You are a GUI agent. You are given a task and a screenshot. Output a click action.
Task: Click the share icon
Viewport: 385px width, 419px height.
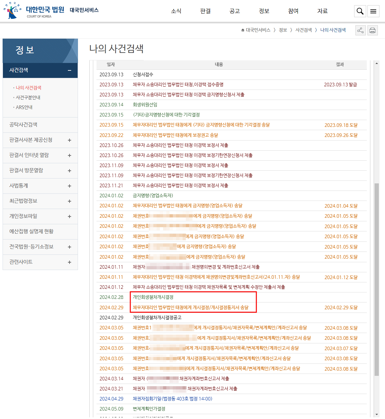(360, 31)
